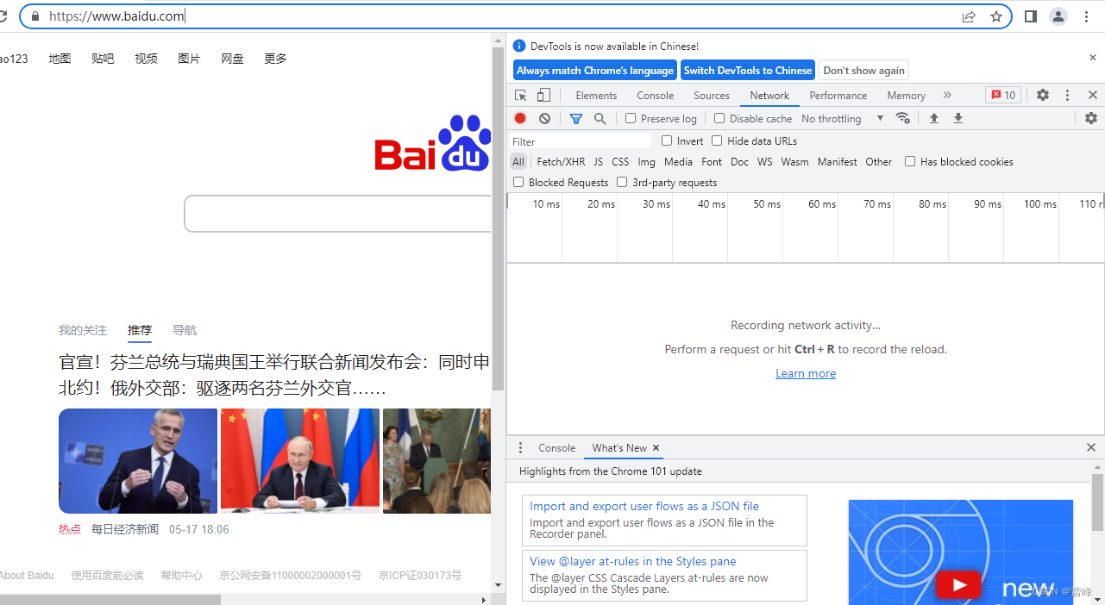The height and width of the screenshot is (605, 1105).
Task: Open Chrome profile avatar icon
Action: [x=1058, y=16]
